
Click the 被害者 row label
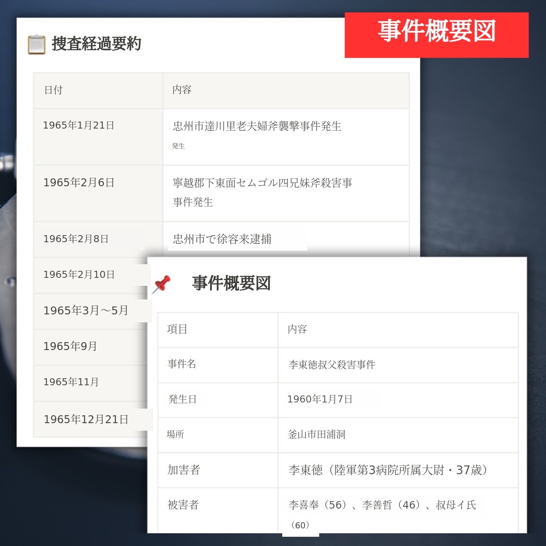tap(183, 505)
